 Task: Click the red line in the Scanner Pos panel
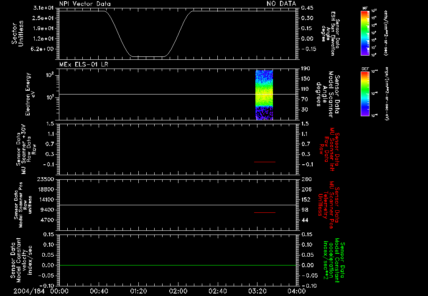[x=265, y=212]
